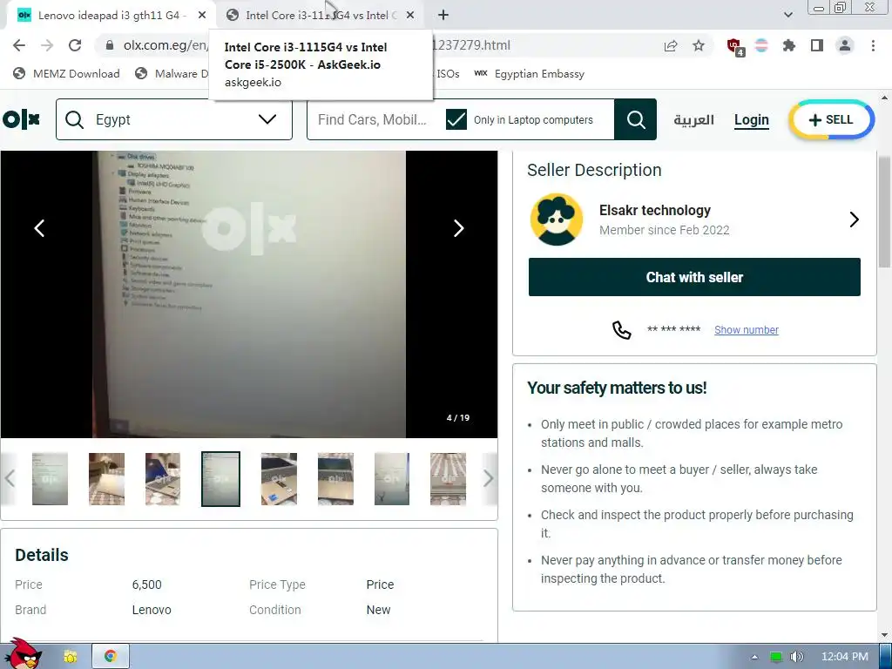Click the site lock icon in address bar
The image size is (892, 669).
[x=110, y=45]
